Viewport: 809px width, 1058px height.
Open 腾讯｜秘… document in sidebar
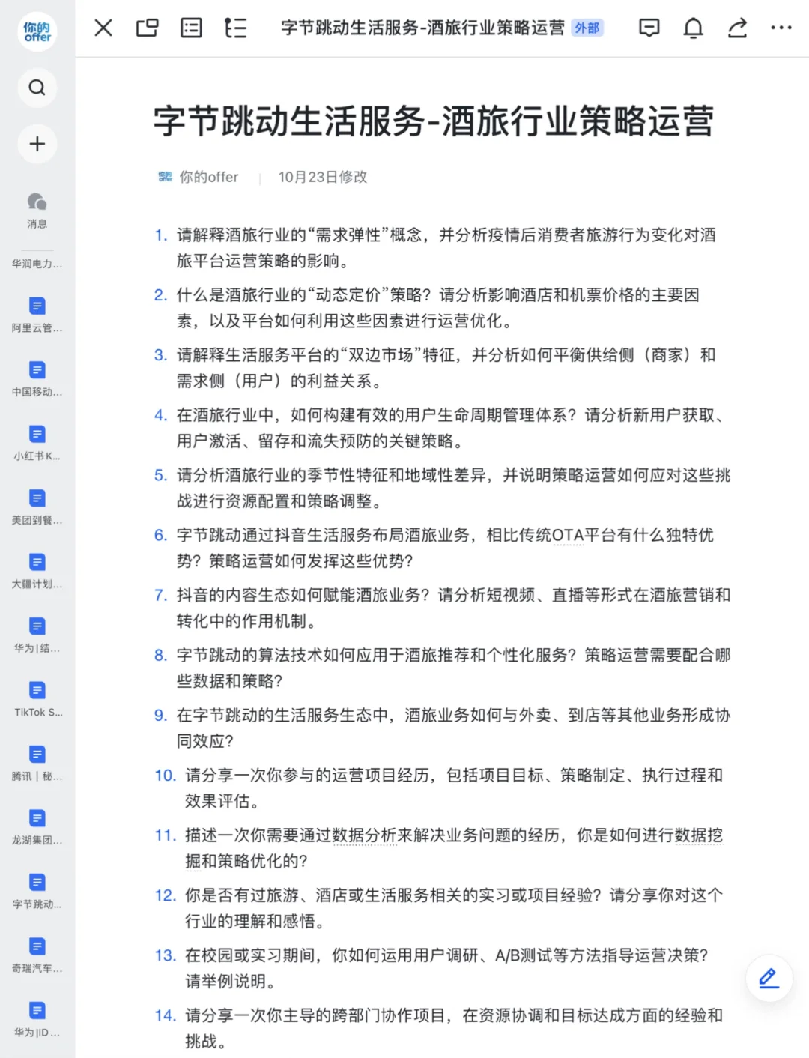(37, 763)
